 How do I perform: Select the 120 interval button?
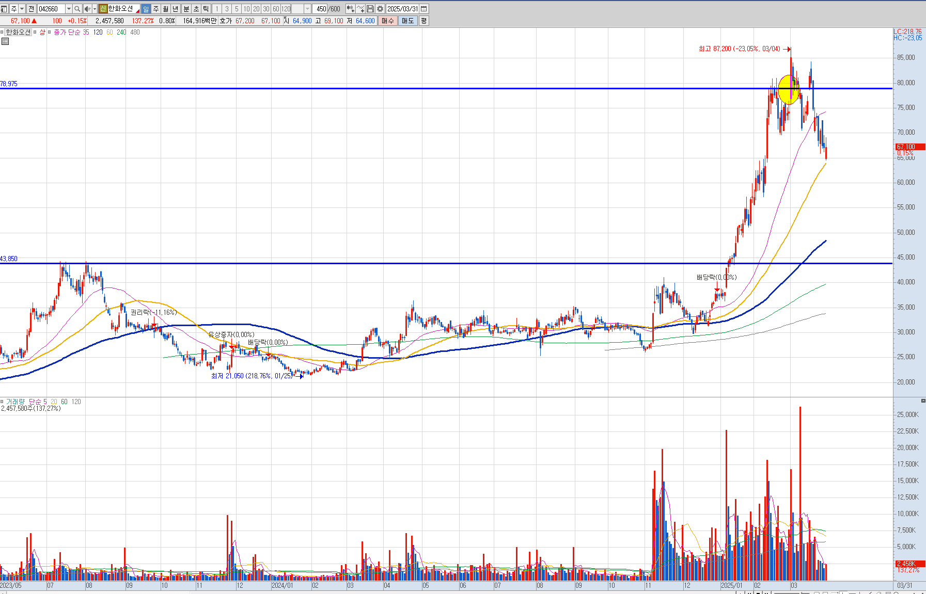[x=286, y=9]
